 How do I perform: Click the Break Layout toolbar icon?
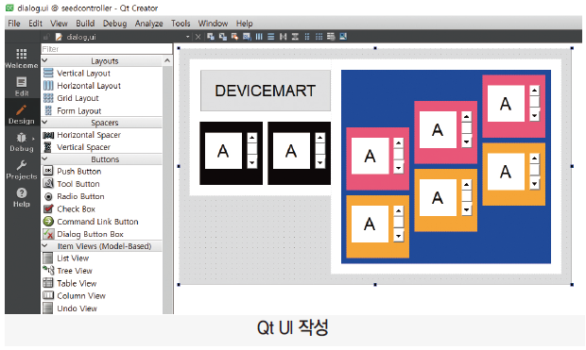point(331,36)
